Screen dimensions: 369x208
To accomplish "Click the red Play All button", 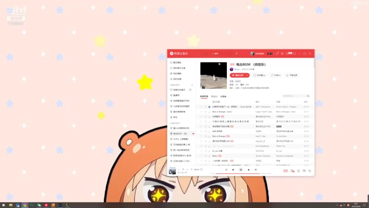I will [238, 75].
